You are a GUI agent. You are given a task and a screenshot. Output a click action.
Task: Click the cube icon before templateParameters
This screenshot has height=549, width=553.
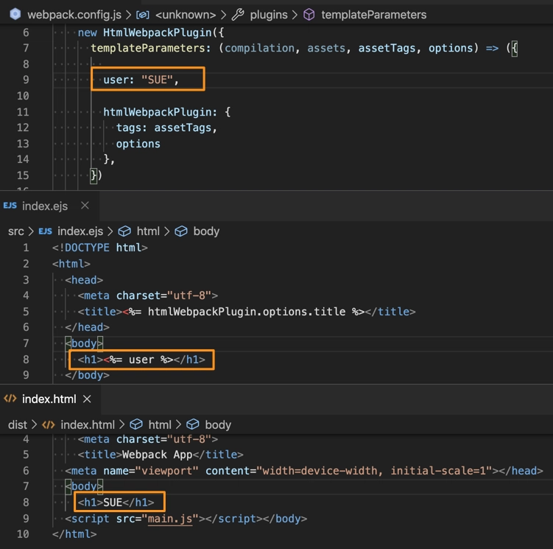pos(309,15)
